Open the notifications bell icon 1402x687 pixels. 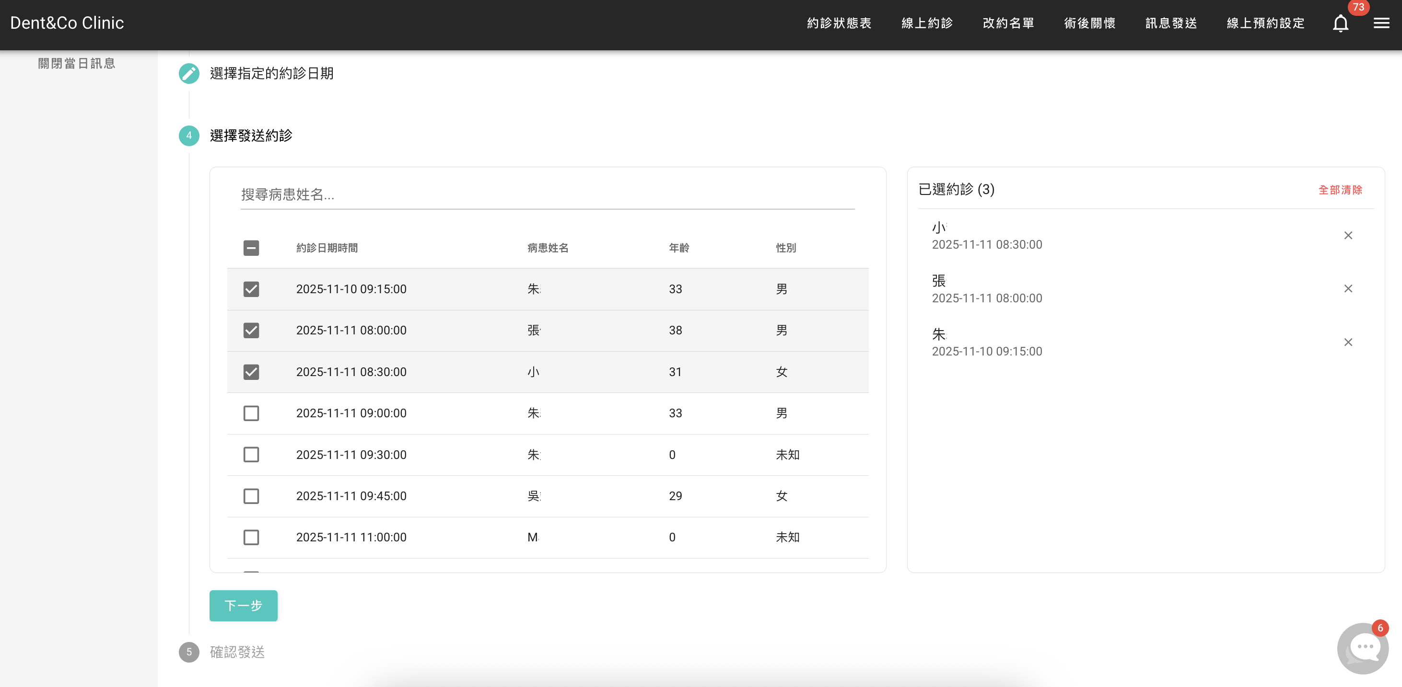(1340, 23)
